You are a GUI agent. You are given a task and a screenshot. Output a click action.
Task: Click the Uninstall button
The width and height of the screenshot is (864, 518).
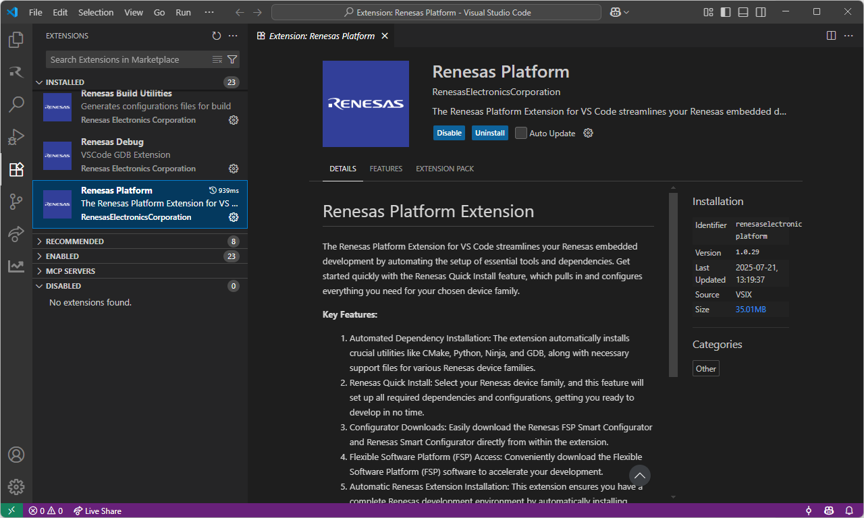(489, 133)
